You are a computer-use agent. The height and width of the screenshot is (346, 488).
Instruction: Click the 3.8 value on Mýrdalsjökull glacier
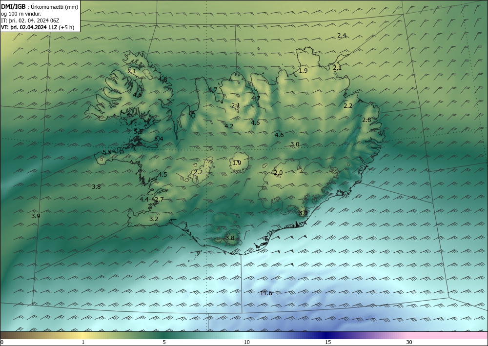(x=230, y=238)
